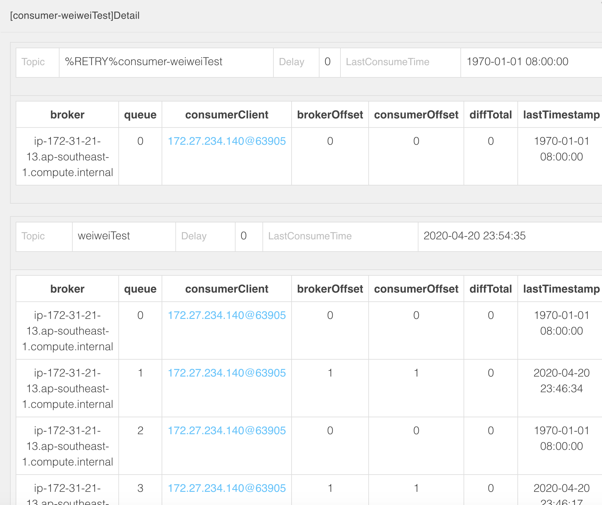
Task: Select broker name ip-172-31-21-13.ap-southeast-1.compute.internal in queue 1 row
Action: pyautogui.click(x=67, y=388)
